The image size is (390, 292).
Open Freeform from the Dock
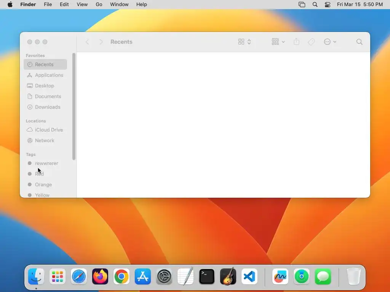click(280, 276)
